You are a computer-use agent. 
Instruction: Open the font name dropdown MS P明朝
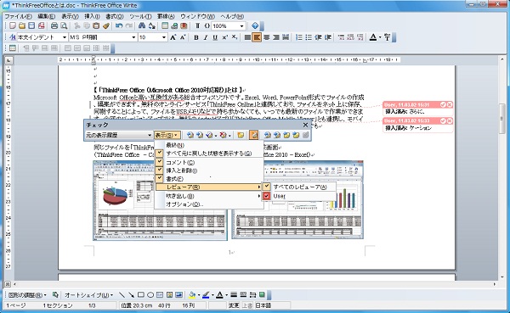point(133,37)
